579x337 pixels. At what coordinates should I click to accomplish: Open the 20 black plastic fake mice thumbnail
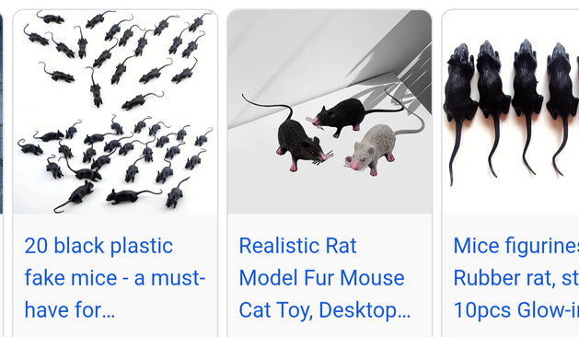(x=115, y=112)
